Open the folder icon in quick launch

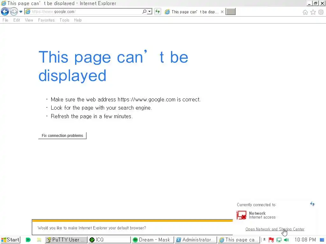coord(39,240)
